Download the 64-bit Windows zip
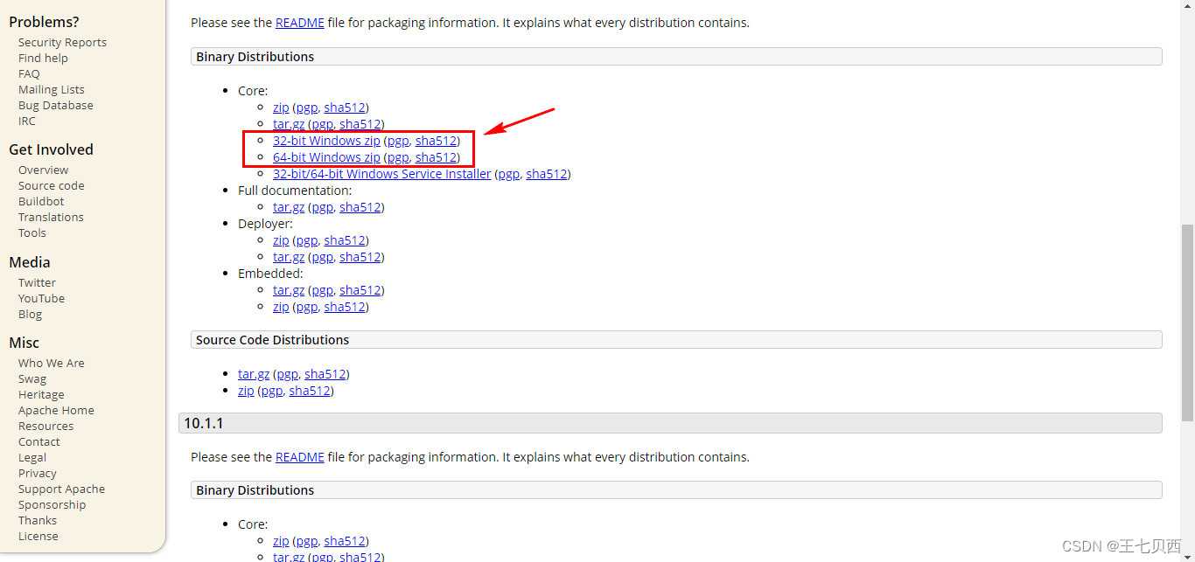This screenshot has height=562, width=1195. (326, 157)
